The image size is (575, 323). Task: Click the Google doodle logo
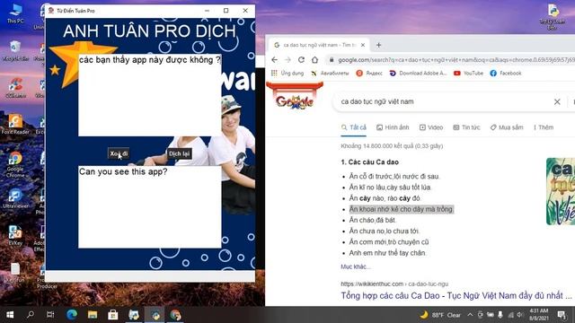click(295, 97)
